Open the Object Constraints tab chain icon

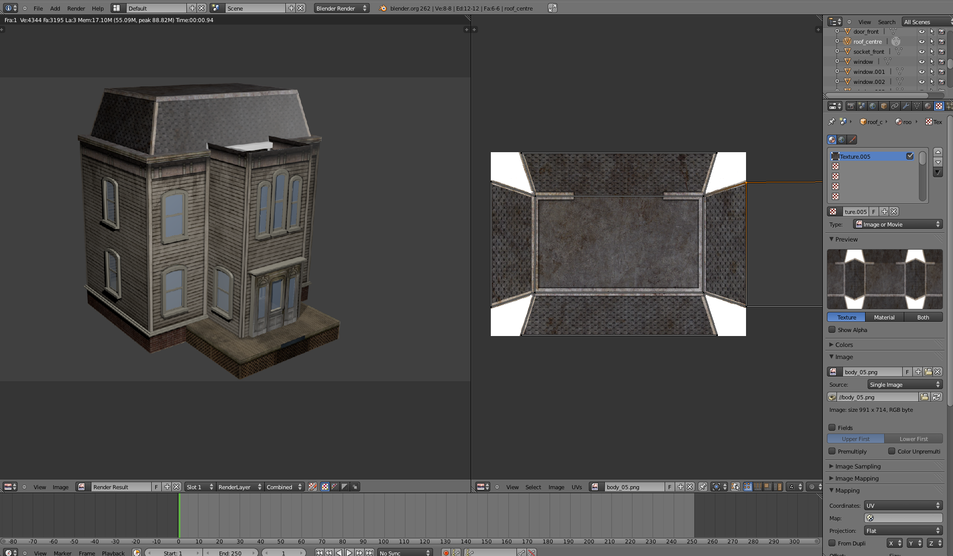point(895,106)
